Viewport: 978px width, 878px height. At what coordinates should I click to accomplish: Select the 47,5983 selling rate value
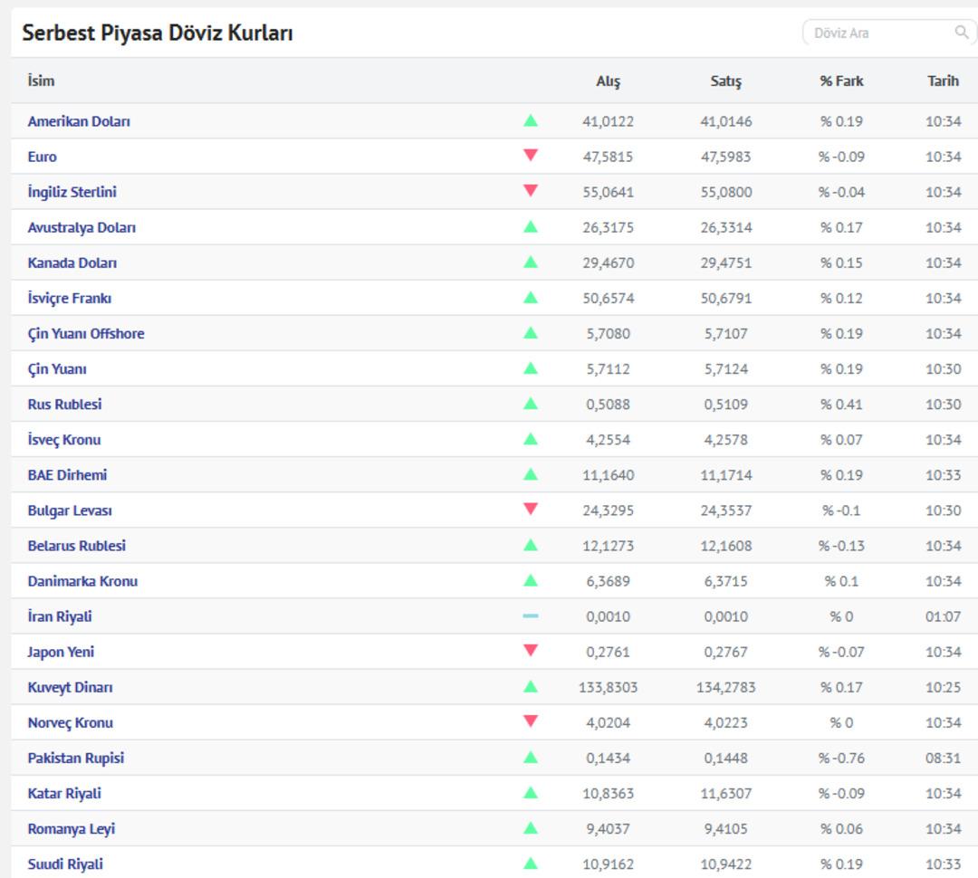(726, 157)
